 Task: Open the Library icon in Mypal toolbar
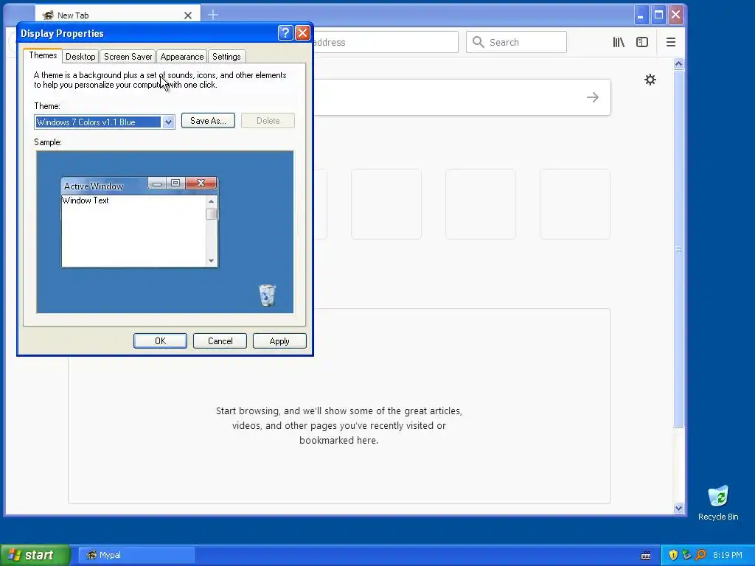(619, 42)
